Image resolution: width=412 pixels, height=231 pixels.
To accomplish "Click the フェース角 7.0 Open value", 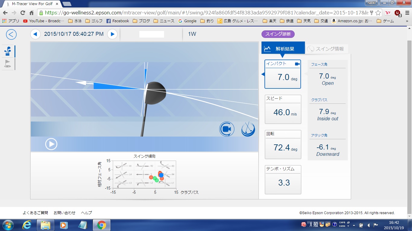I will (x=328, y=79).
